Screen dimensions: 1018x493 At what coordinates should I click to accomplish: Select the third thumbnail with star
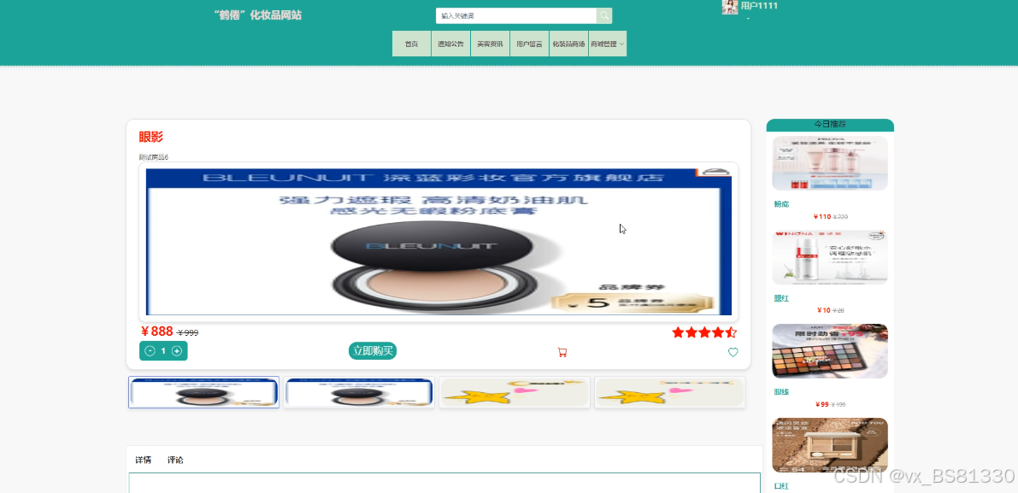(x=515, y=392)
